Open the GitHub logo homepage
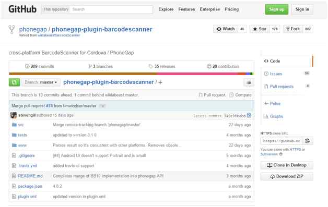328x207 pixels. (22, 9)
